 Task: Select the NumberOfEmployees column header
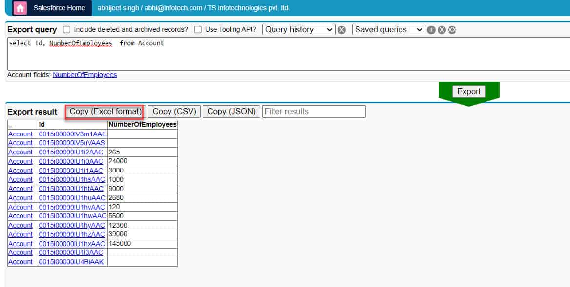click(x=142, y=124)
